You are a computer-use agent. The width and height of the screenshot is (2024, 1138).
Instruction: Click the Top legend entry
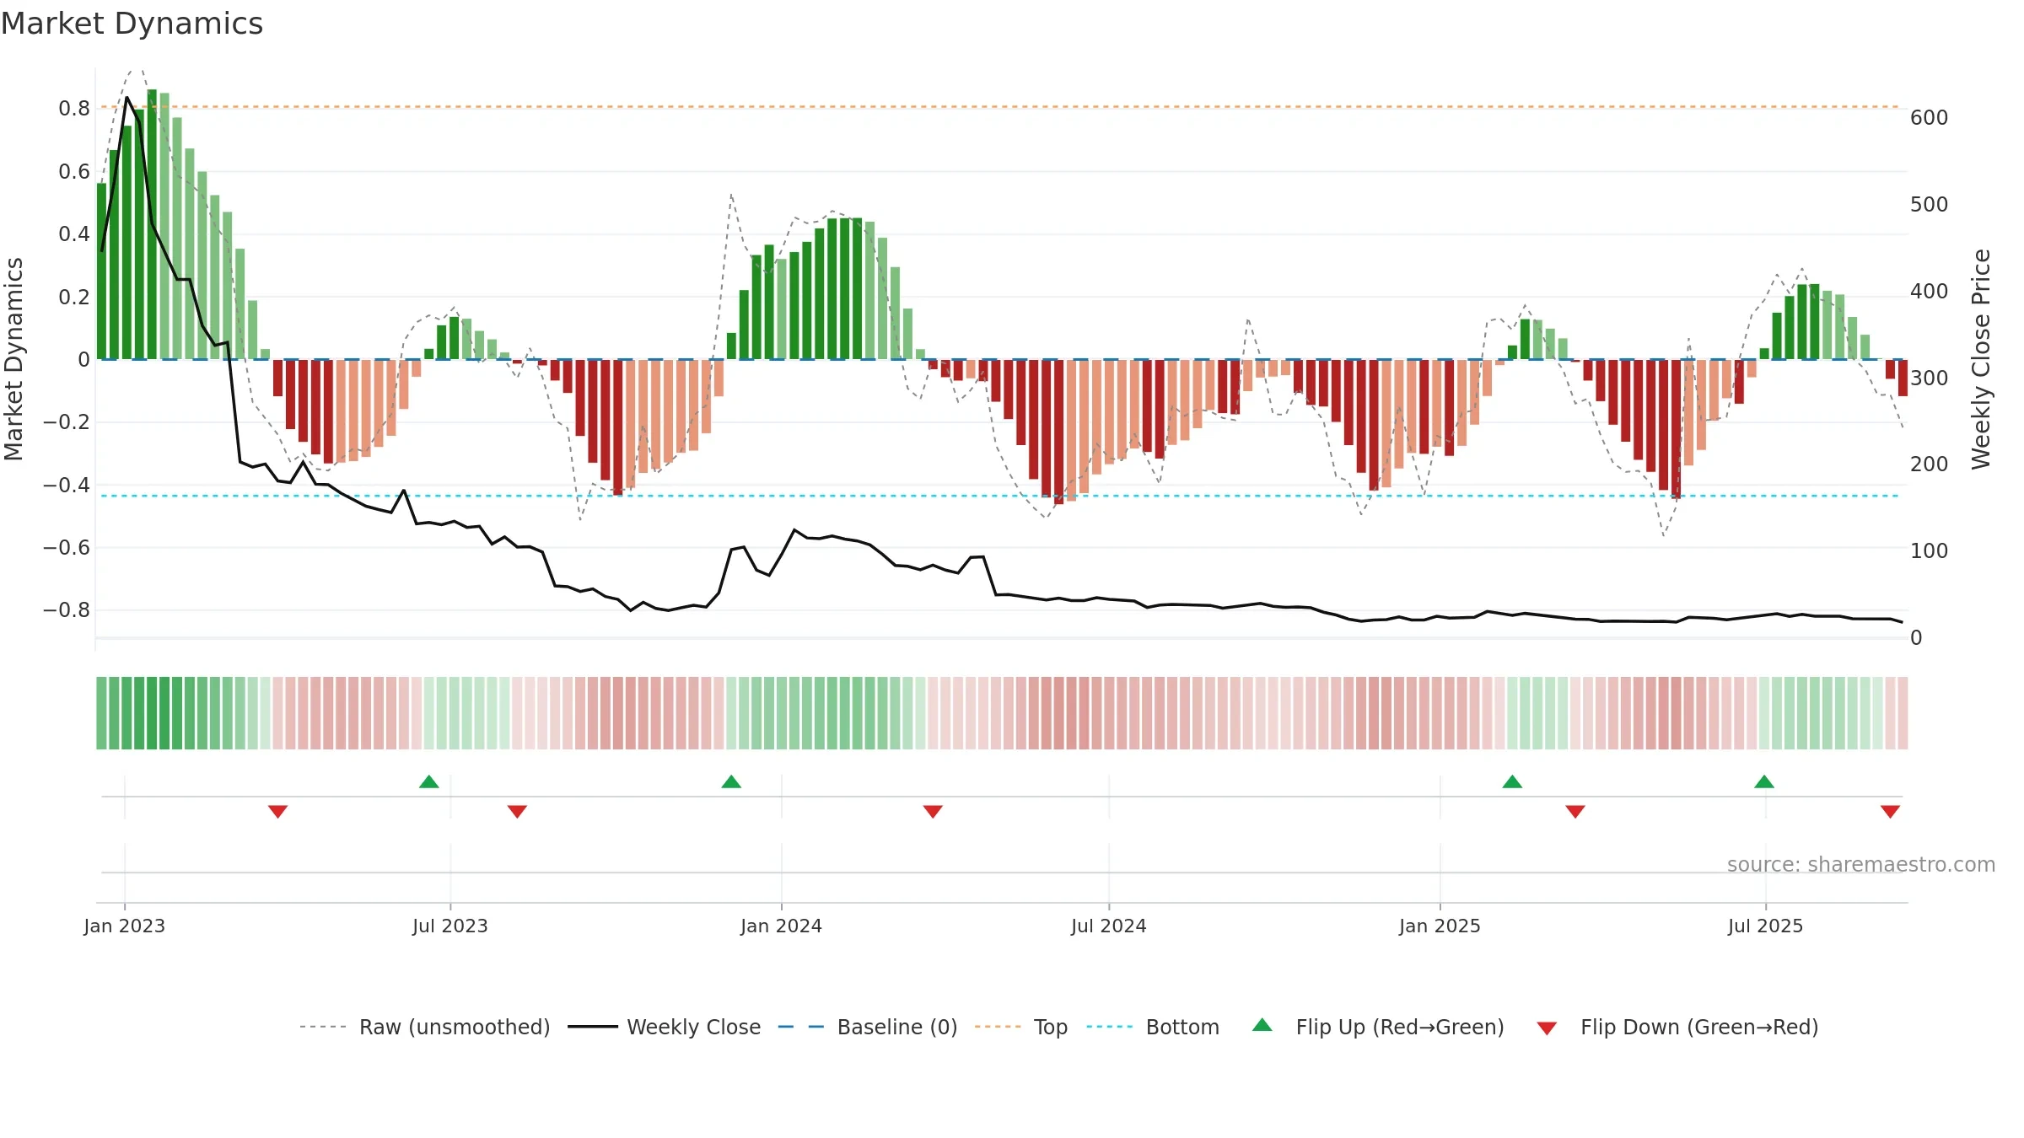(x=1021, y=1027)
